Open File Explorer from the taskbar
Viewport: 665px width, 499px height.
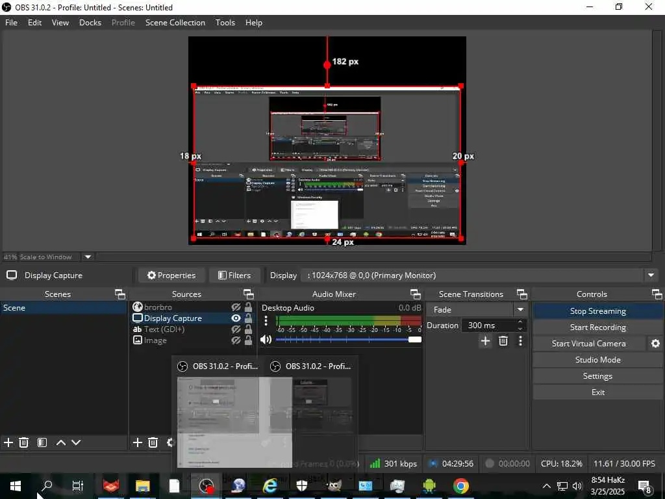point(142,486)
